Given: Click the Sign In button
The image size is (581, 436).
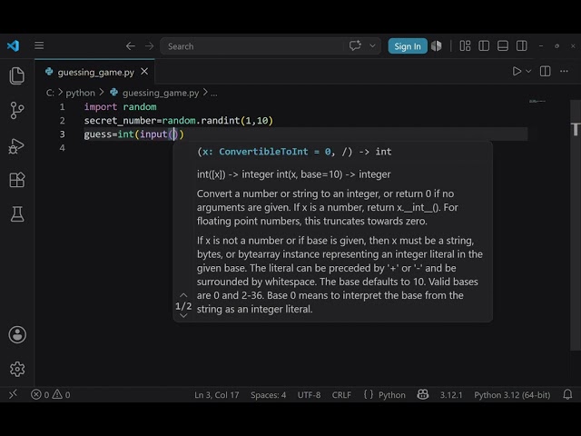Looking at the screenshot, I should pos(408,46).
